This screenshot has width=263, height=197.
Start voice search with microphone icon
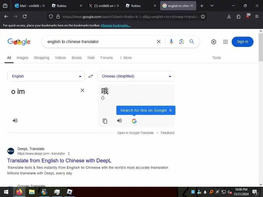pyautogui.click(x=171, y=42)
